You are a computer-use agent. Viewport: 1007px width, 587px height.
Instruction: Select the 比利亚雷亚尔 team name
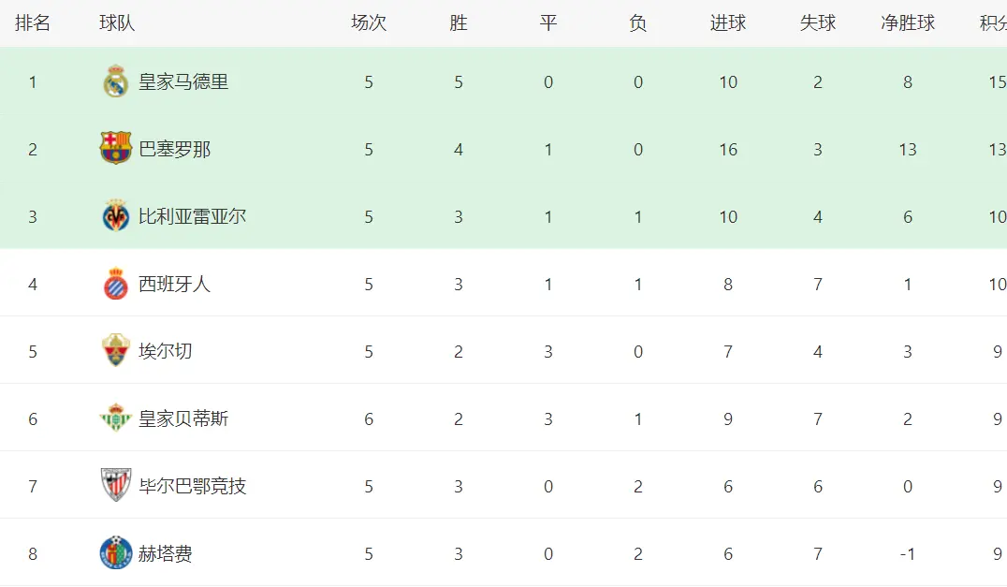click(193, 217)
